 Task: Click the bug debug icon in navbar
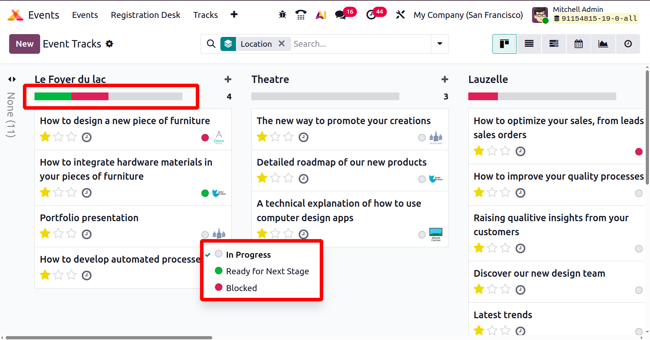coord(282,15)
